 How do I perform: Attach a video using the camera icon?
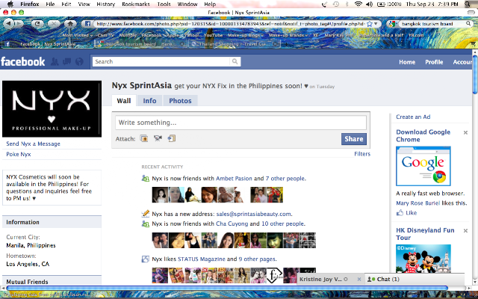pyautogui.click(x=158, y=138)
